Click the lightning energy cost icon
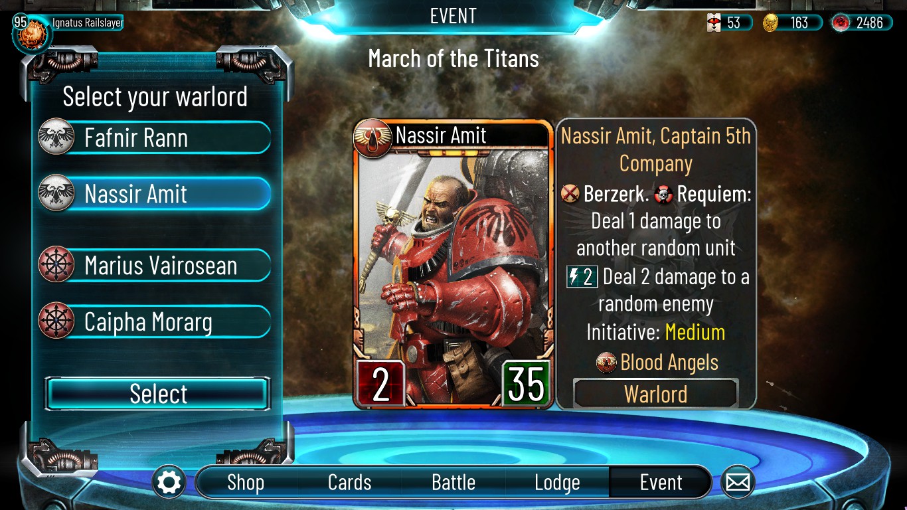907x510 pixels. pos(582,276)
